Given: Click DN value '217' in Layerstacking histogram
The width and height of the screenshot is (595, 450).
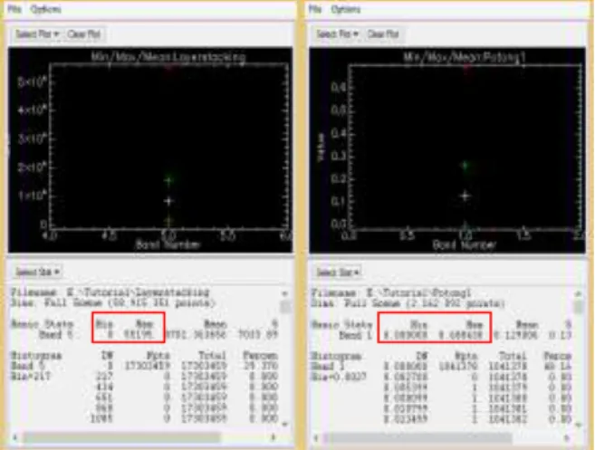Looking at the screenshot, I should 104,377.
